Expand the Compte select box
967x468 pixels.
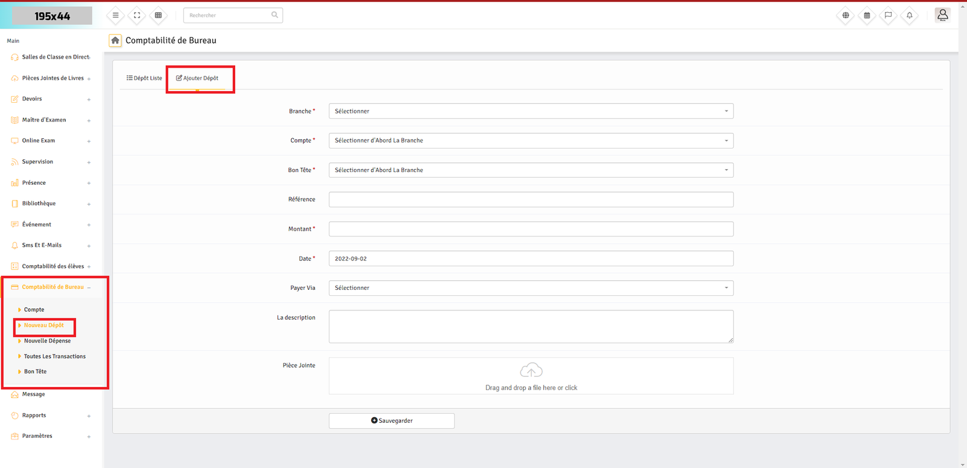coord(531,141)
